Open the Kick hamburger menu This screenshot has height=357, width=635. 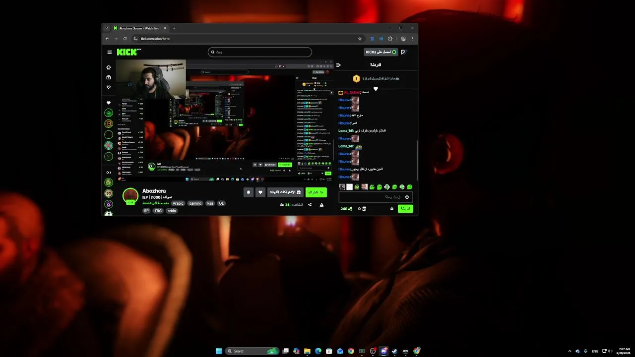tap(110, 52)
